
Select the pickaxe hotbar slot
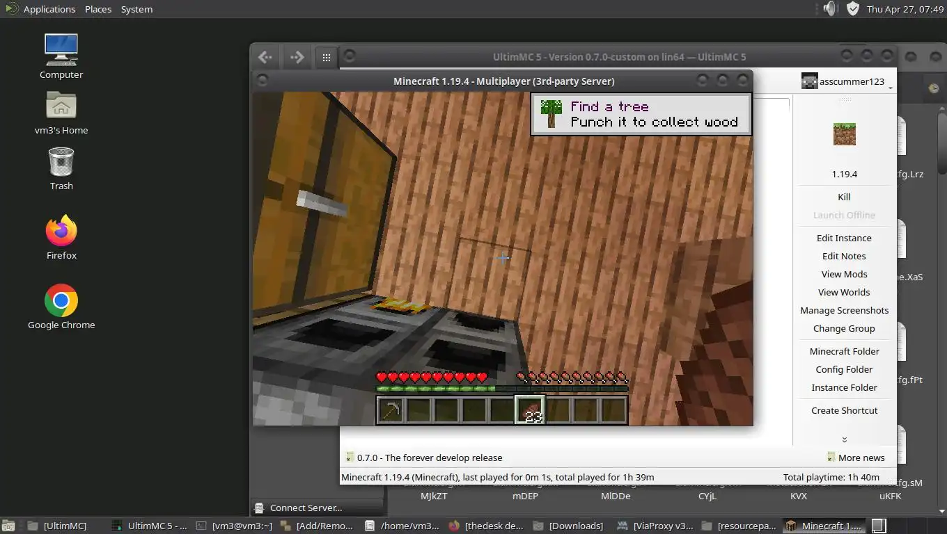click(x=391, y=410)
